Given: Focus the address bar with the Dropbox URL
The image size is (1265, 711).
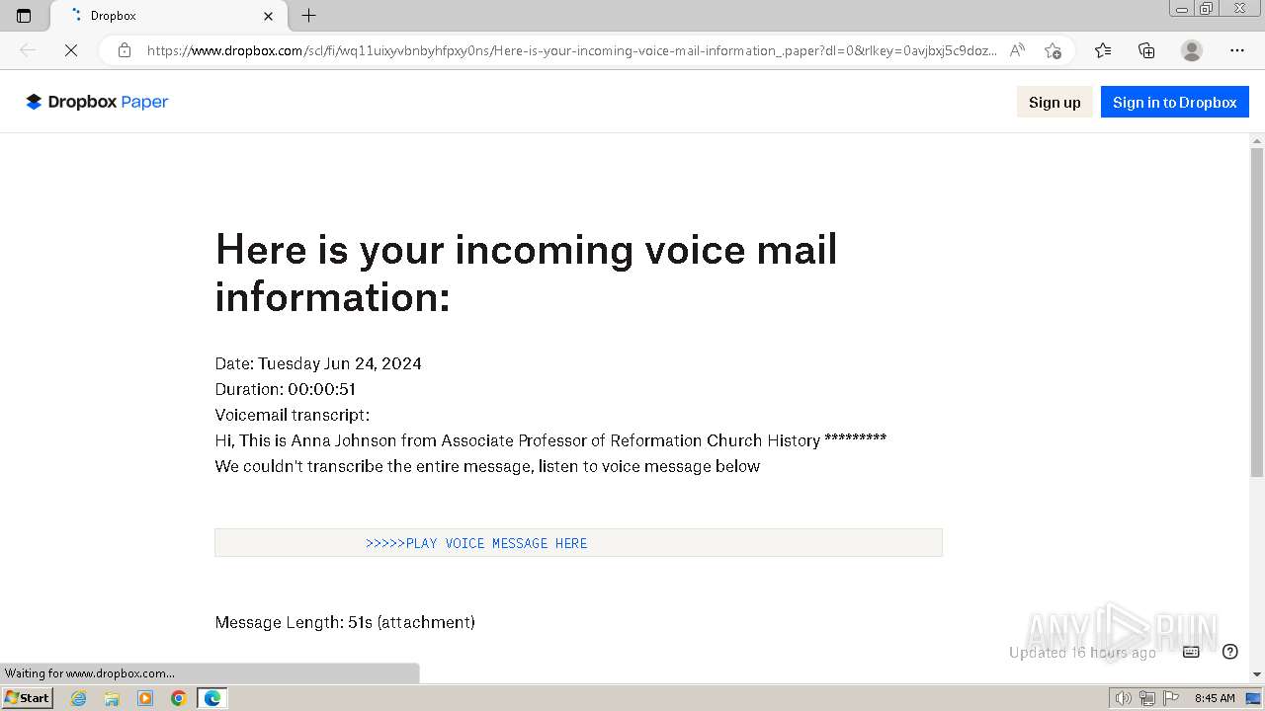Looking at the screenshot, I should click(572, 50).
